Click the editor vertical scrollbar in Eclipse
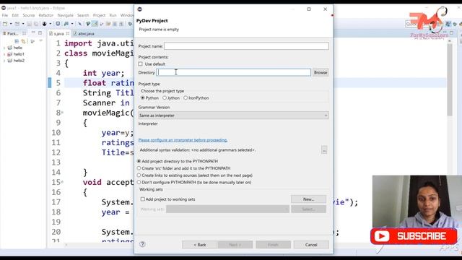 click(x=450, y=79)
